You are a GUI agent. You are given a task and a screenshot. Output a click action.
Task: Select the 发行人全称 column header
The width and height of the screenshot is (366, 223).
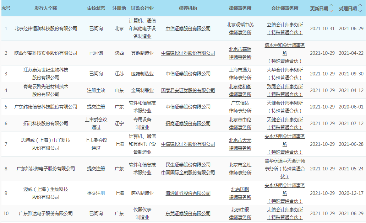[45, 8]
